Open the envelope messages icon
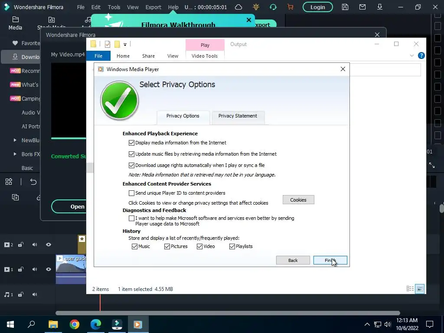This screenshot has width=444, height=333. pos(362,7)
